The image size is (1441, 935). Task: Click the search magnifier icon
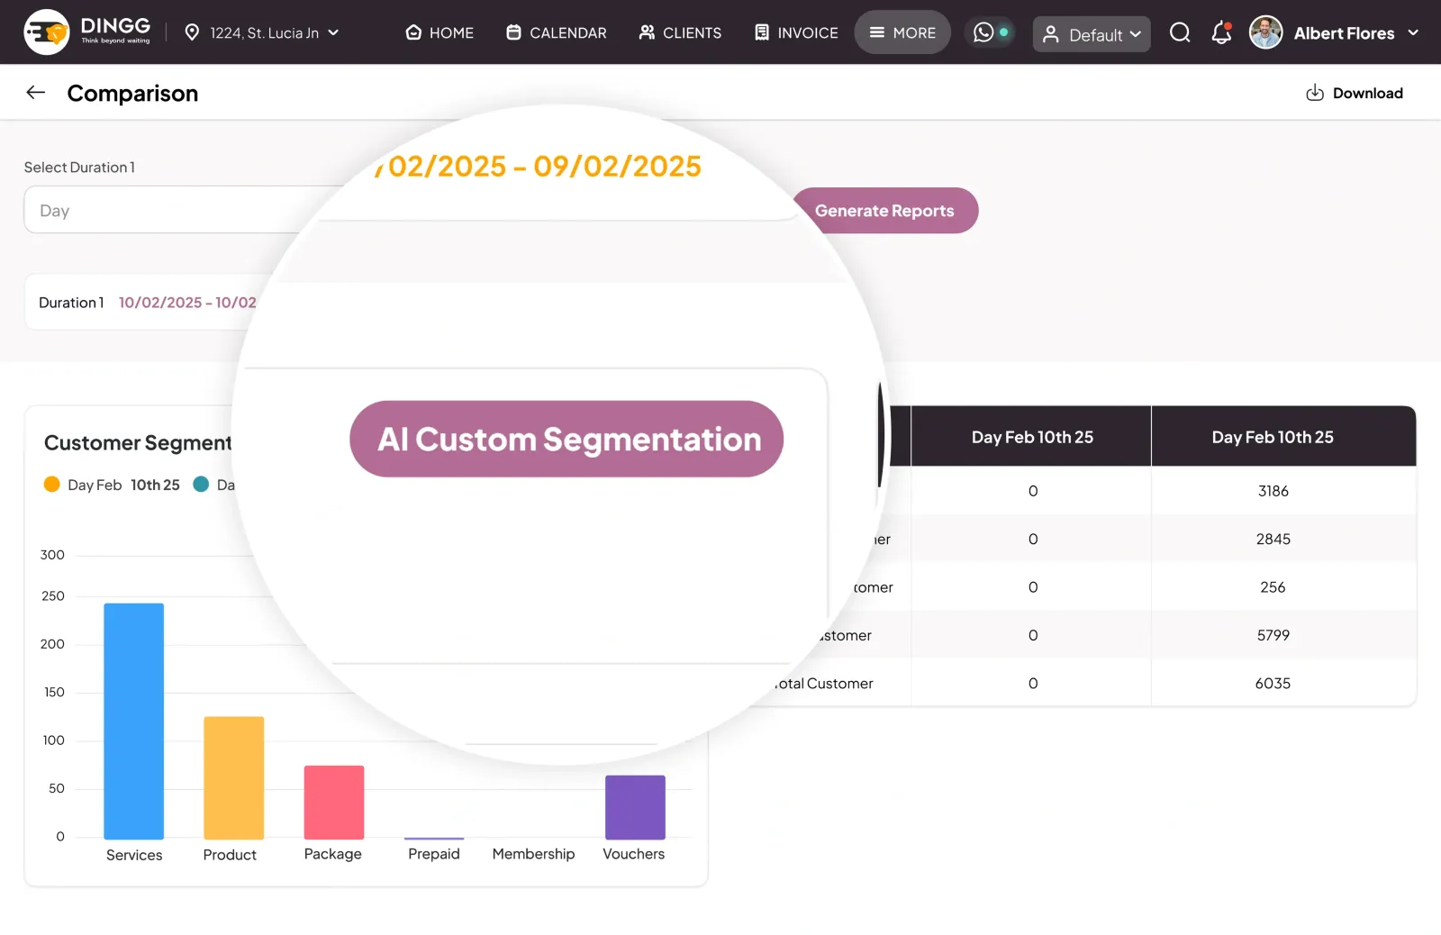click(x=1180, y=32)
